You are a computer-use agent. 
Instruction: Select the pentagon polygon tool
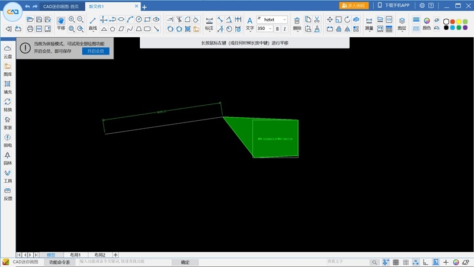113,29
